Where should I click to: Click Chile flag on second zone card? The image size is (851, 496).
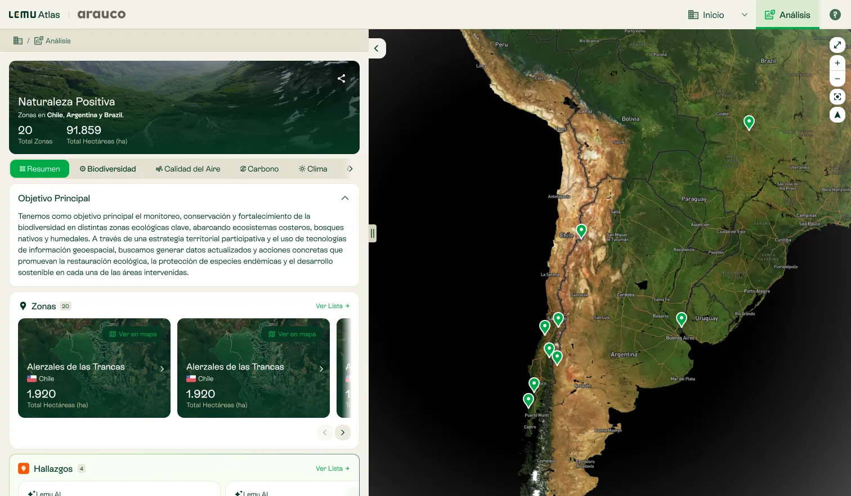click(191, 378)
